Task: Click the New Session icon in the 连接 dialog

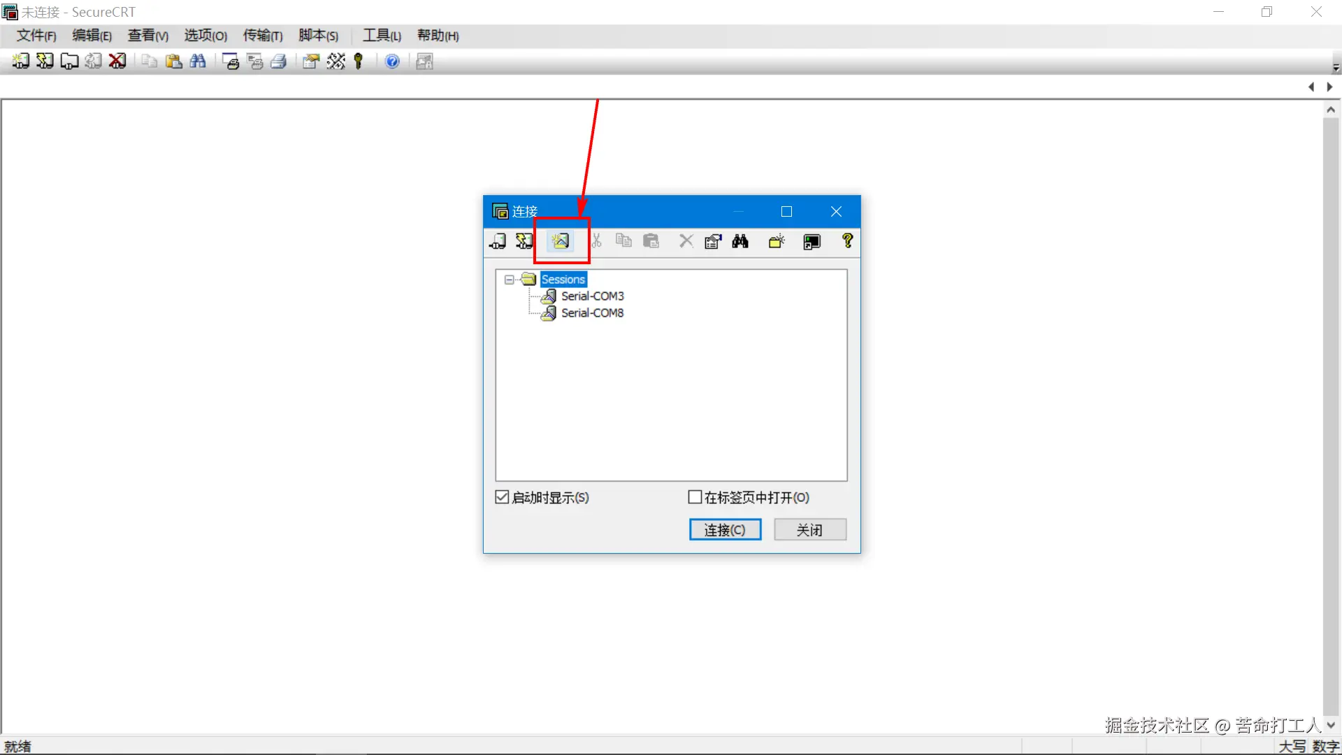Action: (561, 241)
